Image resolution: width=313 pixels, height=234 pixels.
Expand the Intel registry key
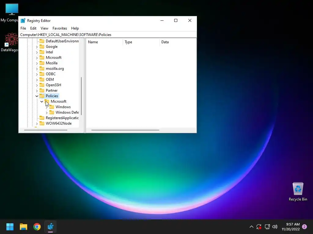(37, 52)
